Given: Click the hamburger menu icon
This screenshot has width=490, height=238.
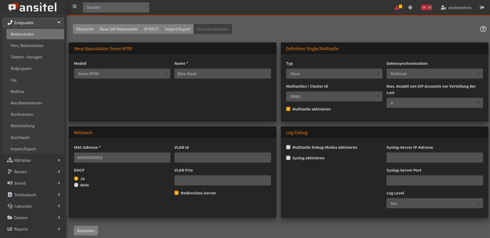Looking at the screenshot, I should coord(75,7).
